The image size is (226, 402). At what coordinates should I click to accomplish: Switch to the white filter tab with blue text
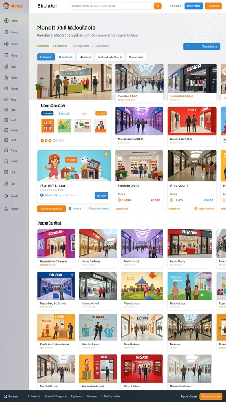pos(66,57)
